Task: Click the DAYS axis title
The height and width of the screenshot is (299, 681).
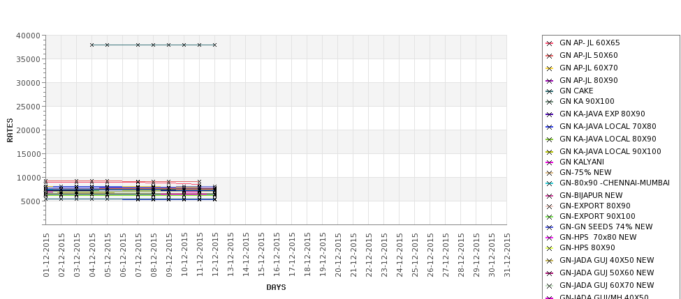Action: coord(276,287)
